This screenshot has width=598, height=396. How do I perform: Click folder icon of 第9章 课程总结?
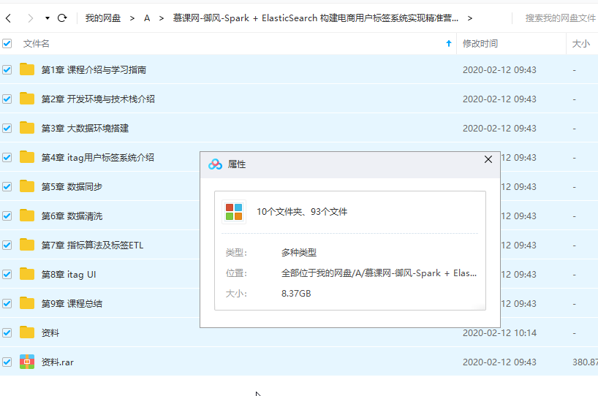[x=27, y=303]
